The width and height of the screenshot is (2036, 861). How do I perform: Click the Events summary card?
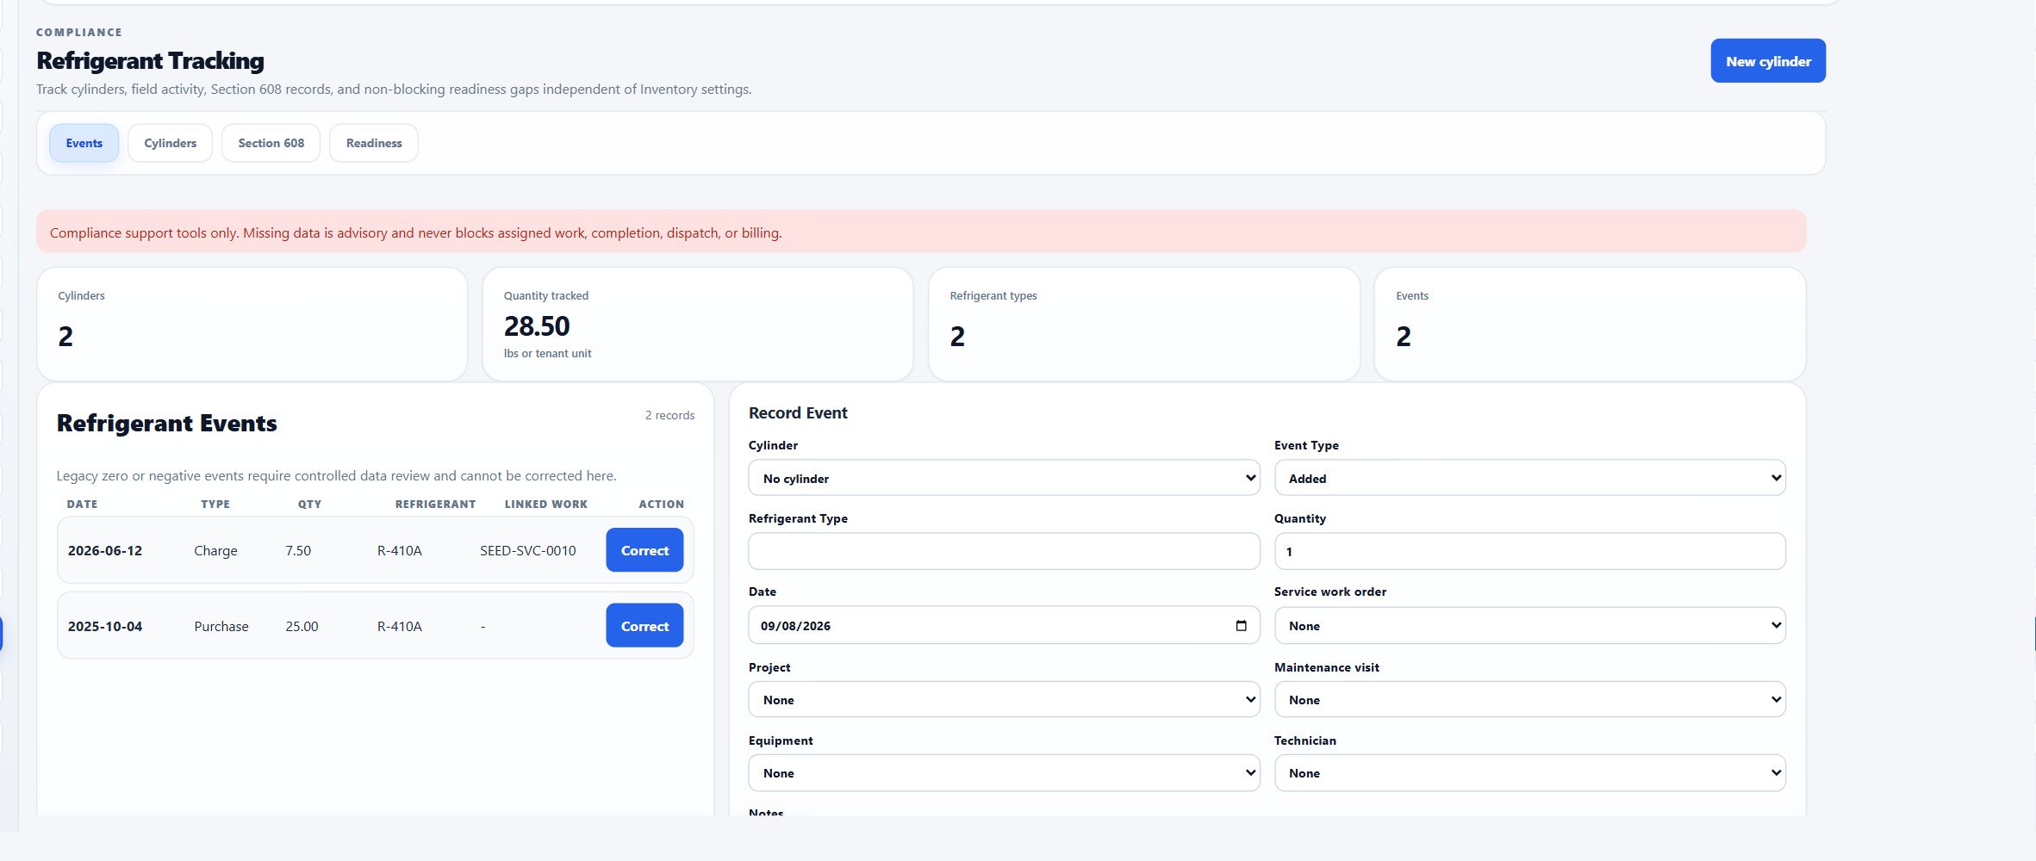click(1590, 324)
